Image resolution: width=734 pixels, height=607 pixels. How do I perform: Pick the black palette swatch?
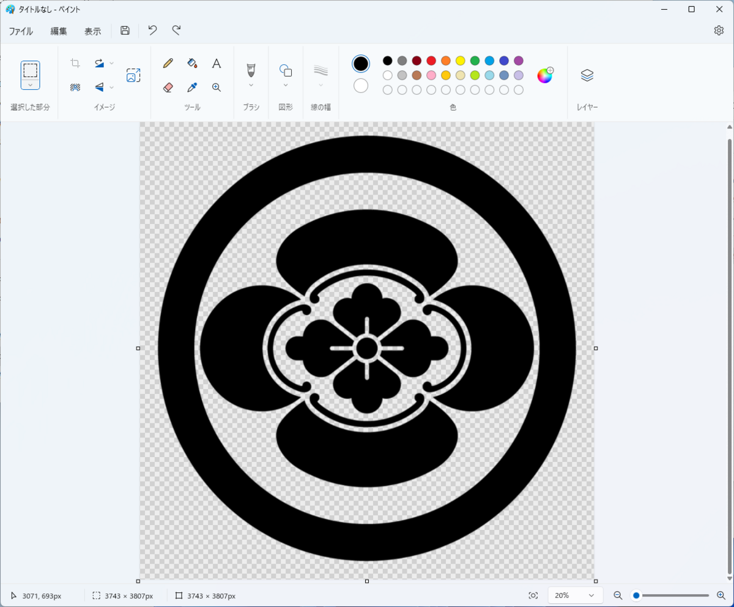[x=387, y=61]
